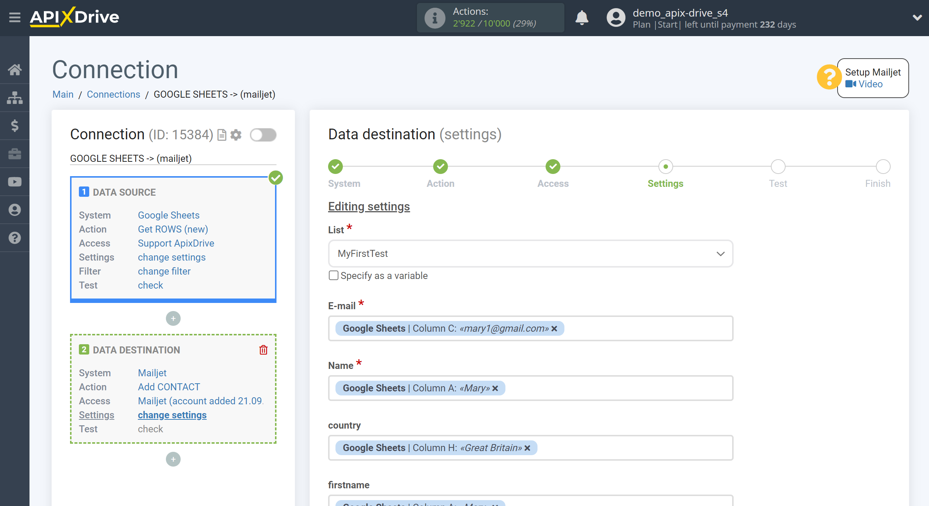The height and width of the screenshot is (506, 929).
Task: Go to Action step
Action: (x=441, y=167)
